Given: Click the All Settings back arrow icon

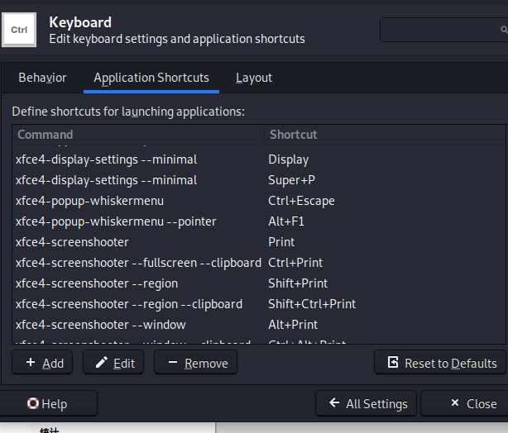Looking at the screenshot, I should (x=334, y=403).
